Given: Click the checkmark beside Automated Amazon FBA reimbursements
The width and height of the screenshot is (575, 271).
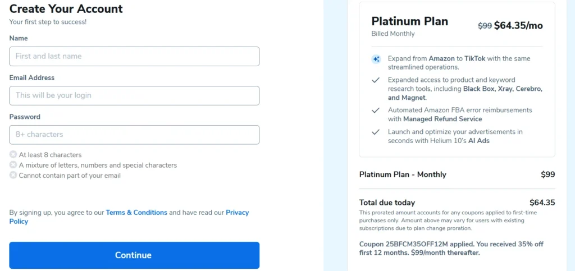Looking at the screenshot, I should tap(376, 111).
